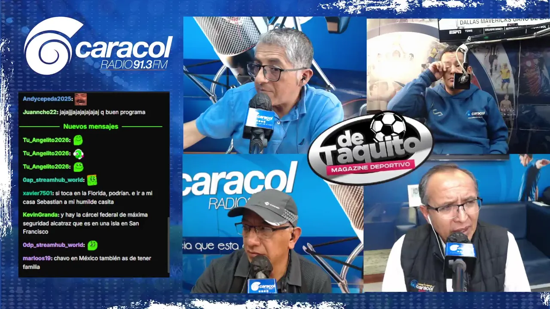Screen dimensions: 550x309
Task: Click message 'jajajjjajajajajajaj q buen programa'
Action: click(102, 112)
